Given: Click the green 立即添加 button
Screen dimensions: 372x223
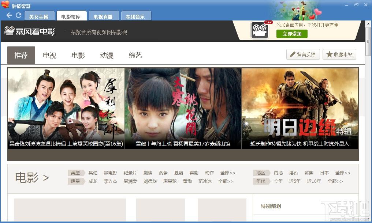Looking at the screenshot, I should 292,34.
